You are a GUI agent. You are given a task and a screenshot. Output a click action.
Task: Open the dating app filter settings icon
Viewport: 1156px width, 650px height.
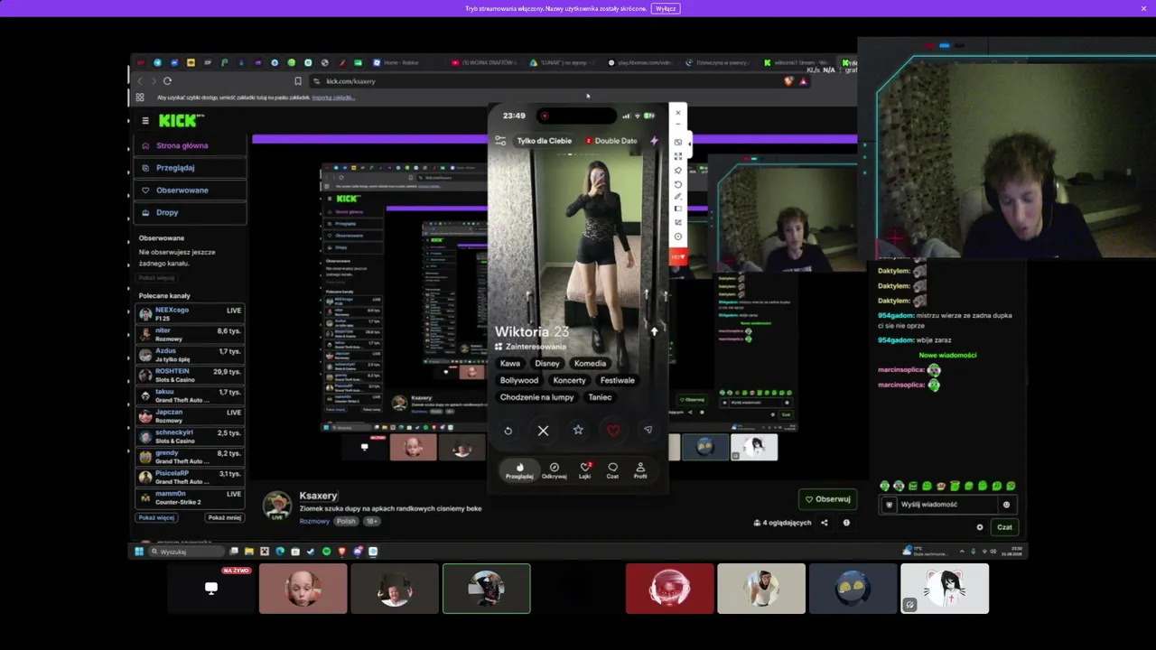pos(500,141)
